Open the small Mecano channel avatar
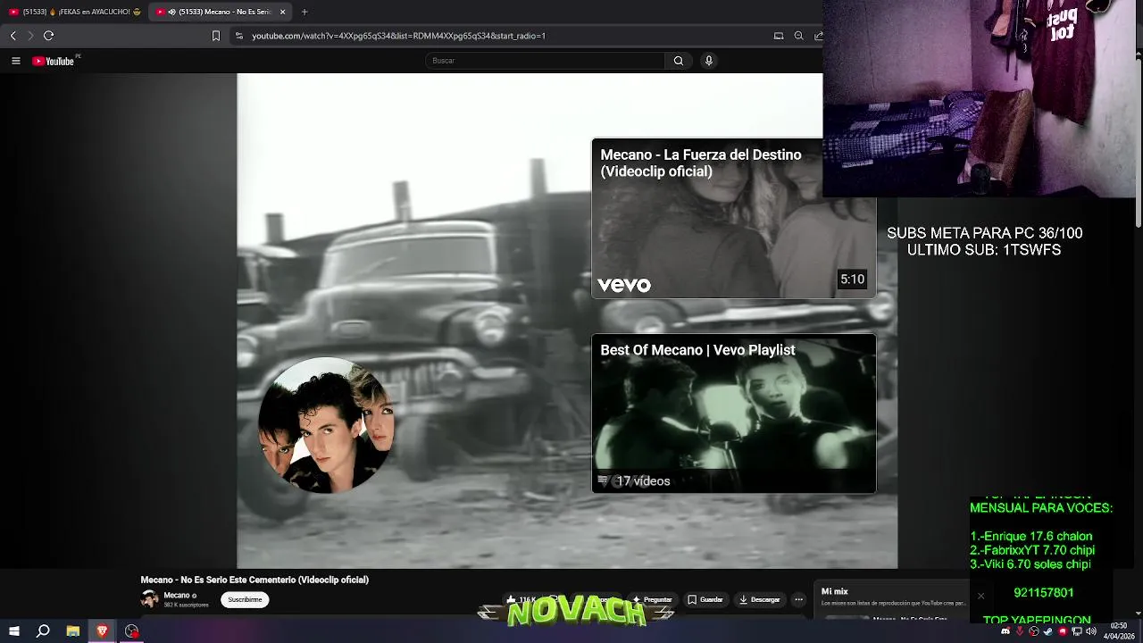The height and width of the screenshot is (643, 1143). point(150,599)
